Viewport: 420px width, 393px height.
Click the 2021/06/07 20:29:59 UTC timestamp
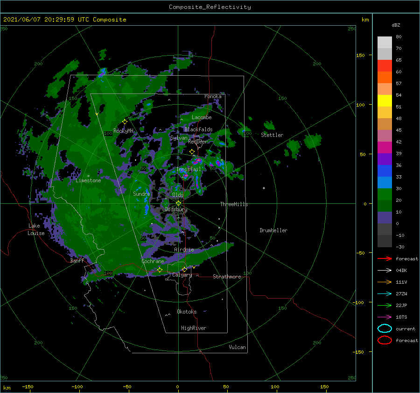[65, 20]
